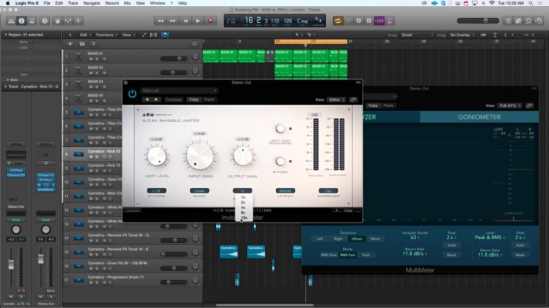
Task: Click the L/R channel mode button
Action: click(156, 191)
